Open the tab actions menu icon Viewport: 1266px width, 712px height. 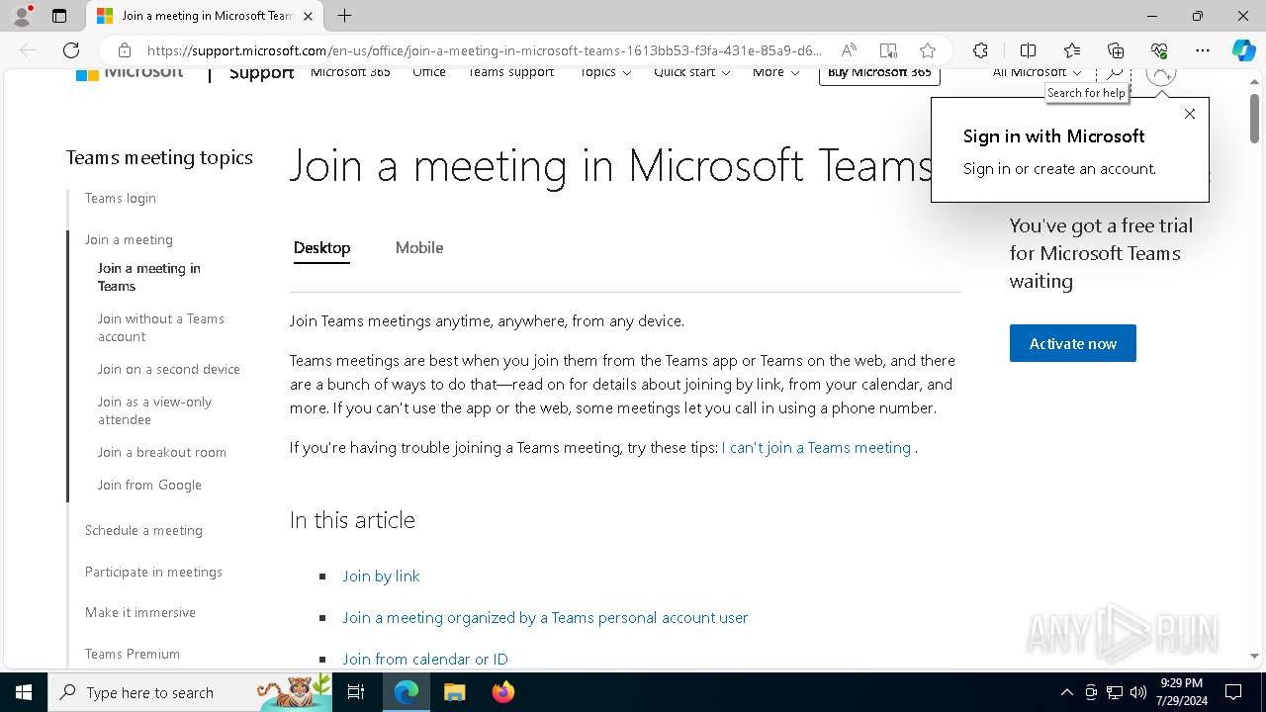coord(59,16)
